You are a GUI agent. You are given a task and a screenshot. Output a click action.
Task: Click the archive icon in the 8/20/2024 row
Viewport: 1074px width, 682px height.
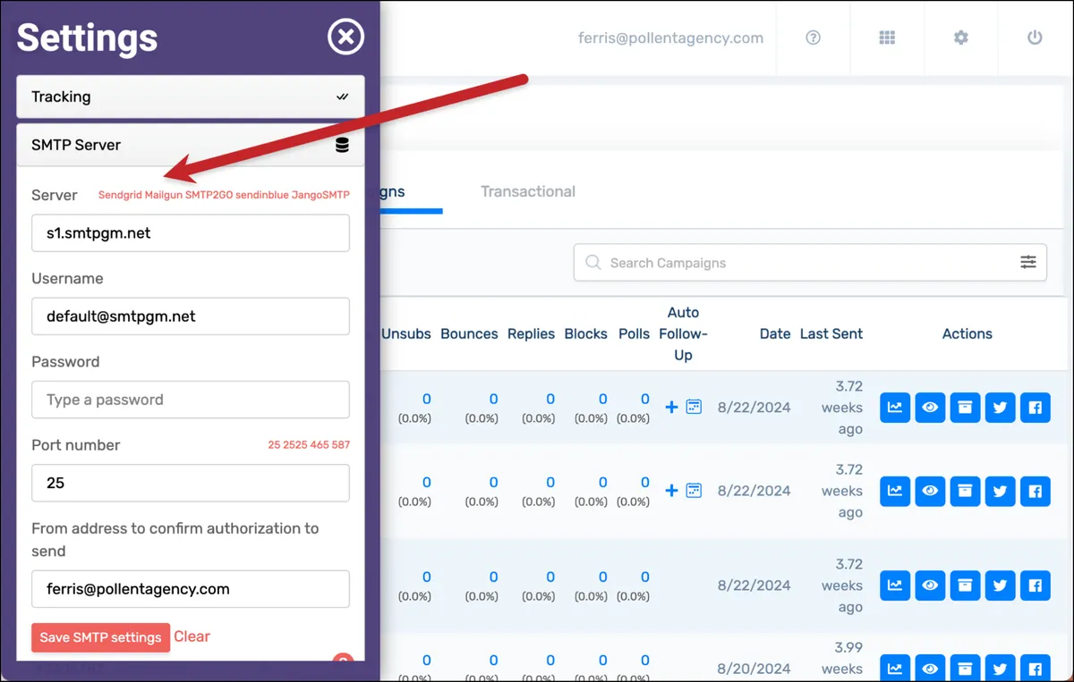[965, 668]
